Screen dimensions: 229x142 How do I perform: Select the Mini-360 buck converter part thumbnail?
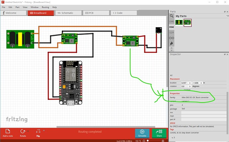(x=188, y=23)
